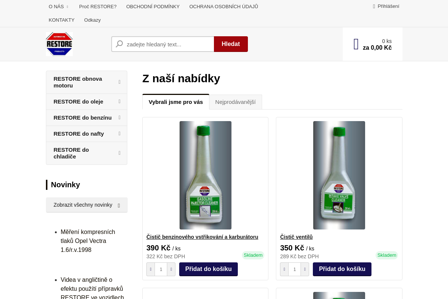This screenshot has width=448, height=299.
Task: Click the login icon beside Přihlášení
Action: point(374,6)
